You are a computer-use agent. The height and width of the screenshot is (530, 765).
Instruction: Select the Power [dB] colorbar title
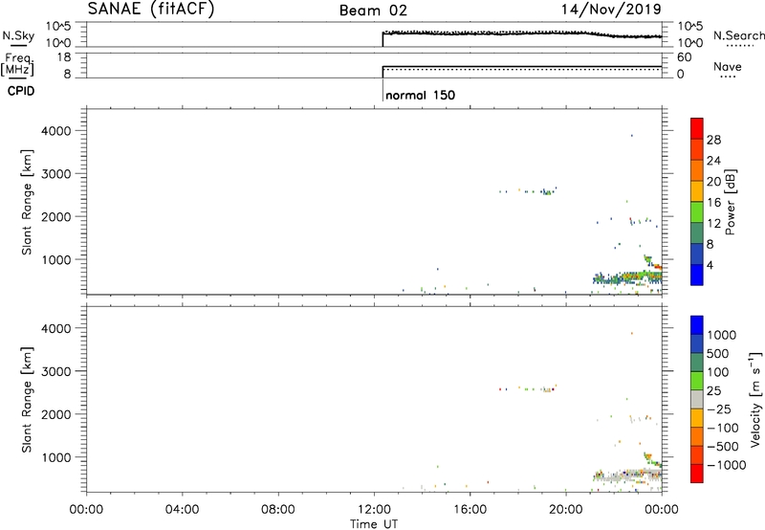[730, 202]
